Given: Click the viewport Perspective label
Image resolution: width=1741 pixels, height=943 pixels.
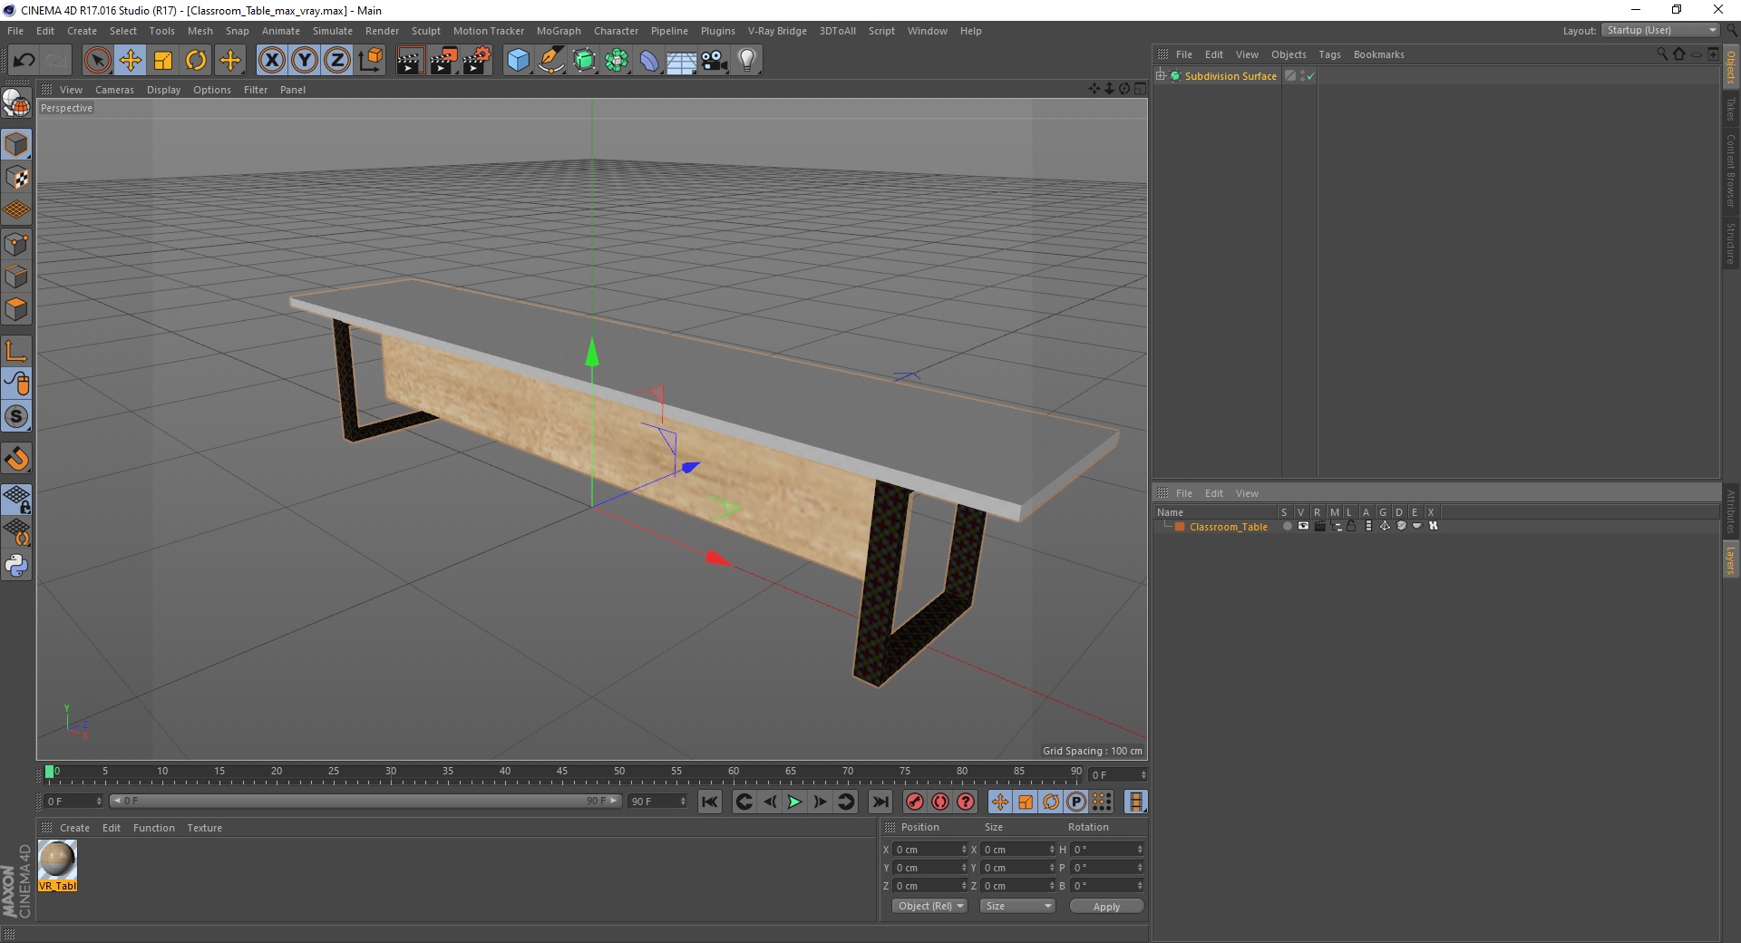Looking at the screenshot, I should (66, 108).
